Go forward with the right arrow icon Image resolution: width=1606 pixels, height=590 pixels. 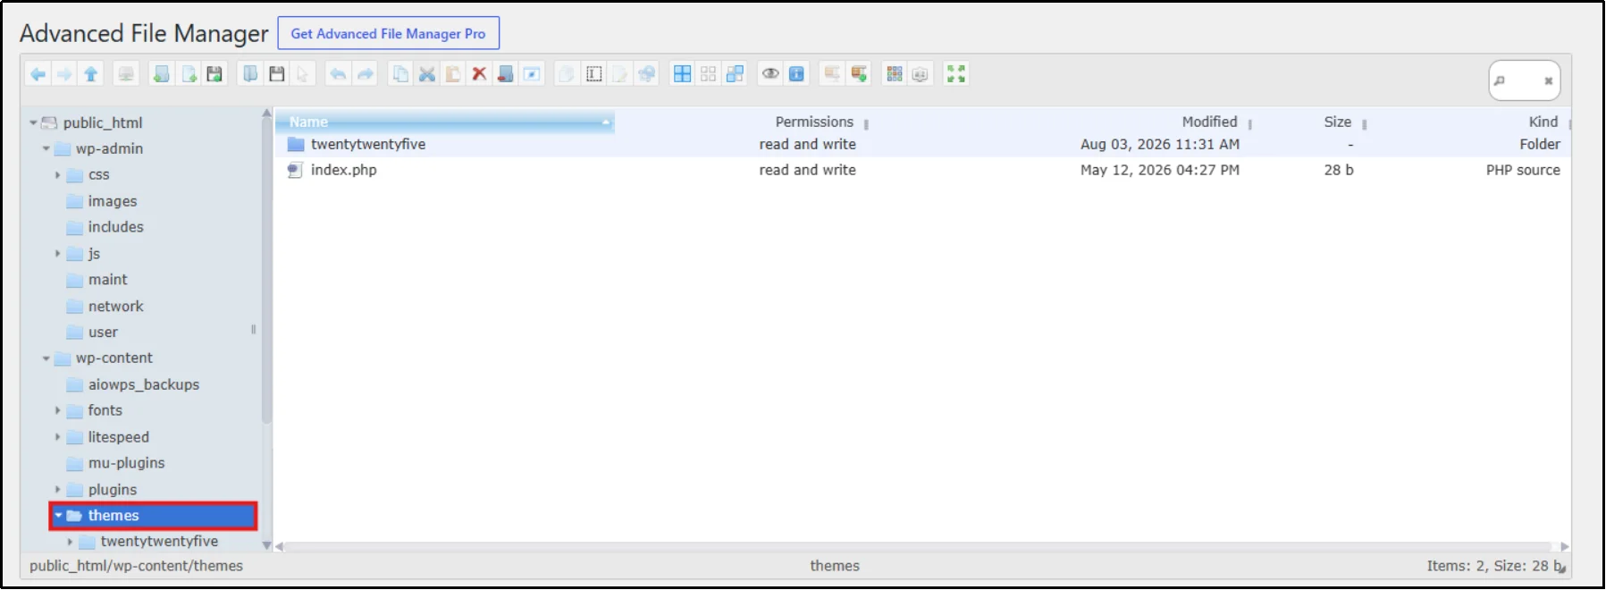64,74
